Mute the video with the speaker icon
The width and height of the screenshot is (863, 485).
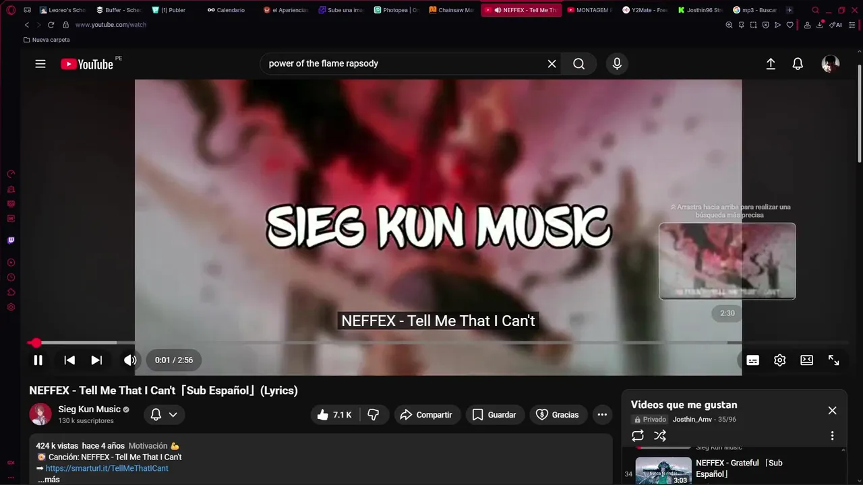[130, 360]
